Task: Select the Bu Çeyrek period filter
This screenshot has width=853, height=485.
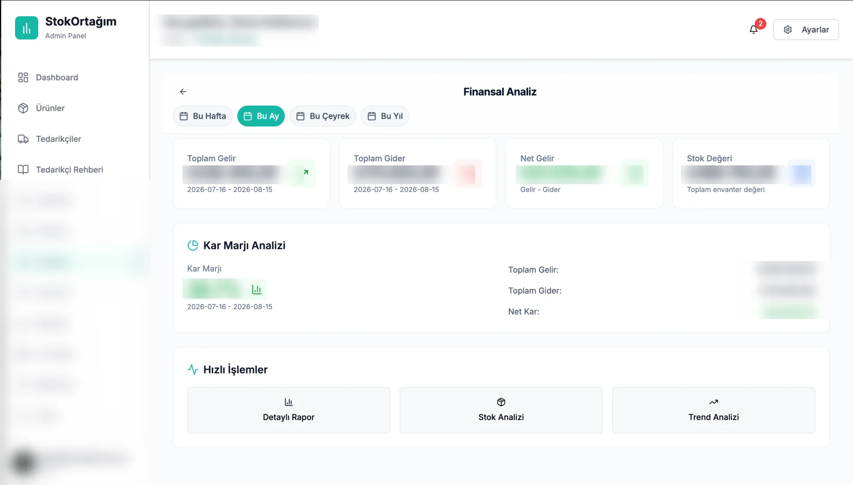Action: coord(323,116)
